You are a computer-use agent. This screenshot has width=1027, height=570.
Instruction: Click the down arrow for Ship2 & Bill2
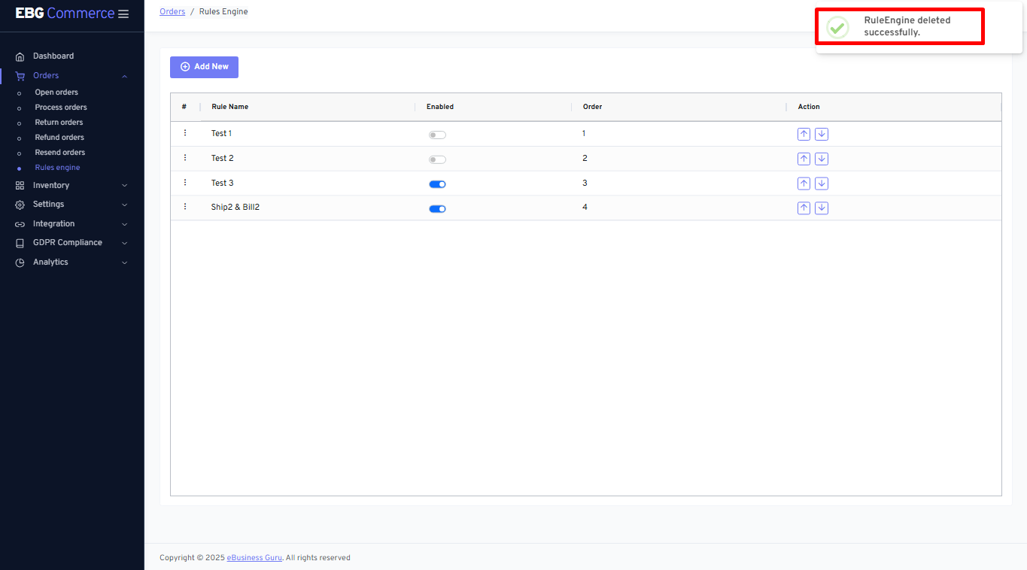point(822,208)
